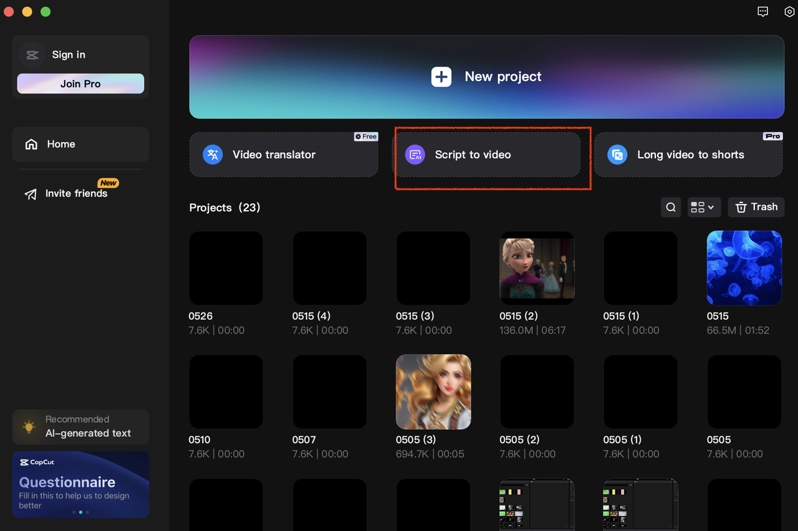Click the Invite friends icon
798x531 pixels.
(31, 194)
